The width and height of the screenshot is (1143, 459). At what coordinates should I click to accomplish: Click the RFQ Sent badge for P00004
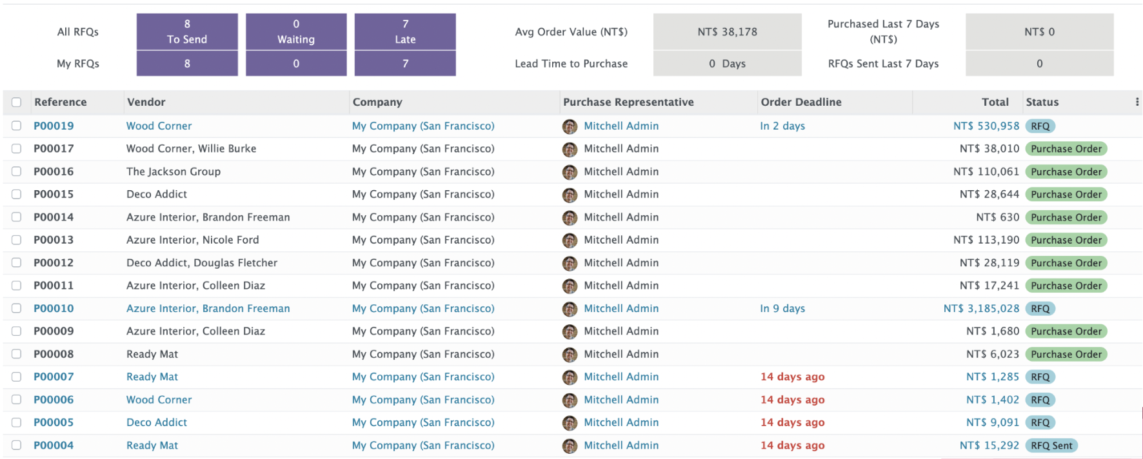coord(1051,445)
